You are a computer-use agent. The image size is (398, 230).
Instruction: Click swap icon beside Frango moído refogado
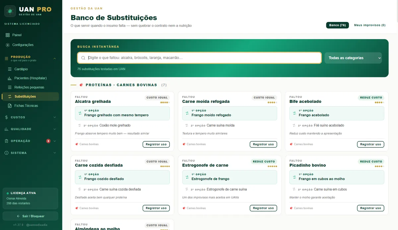[187, 113]
